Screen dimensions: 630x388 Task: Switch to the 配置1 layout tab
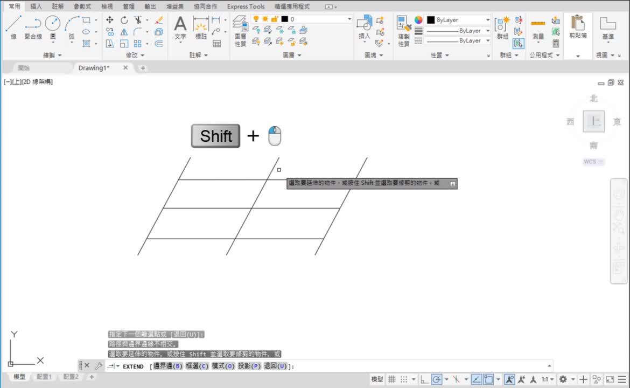(44, 377)
